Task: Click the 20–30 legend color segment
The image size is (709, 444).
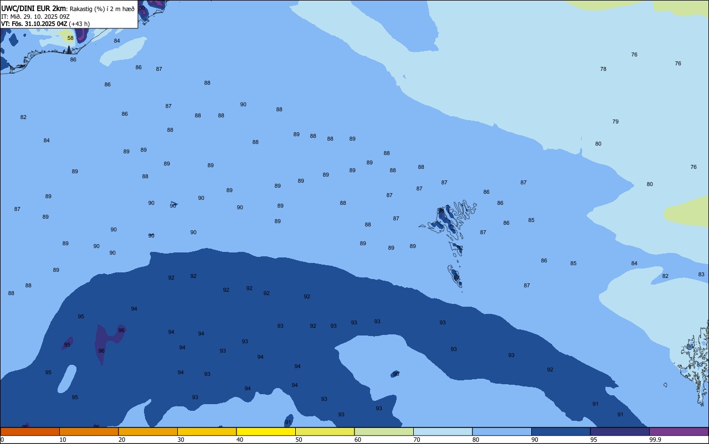Action: 148,431
